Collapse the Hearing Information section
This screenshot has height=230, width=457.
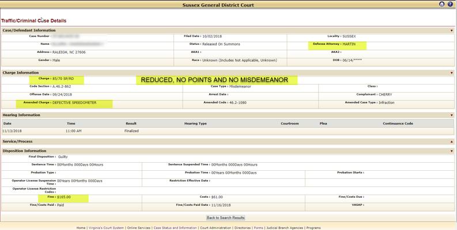click(x=451, y=116)
